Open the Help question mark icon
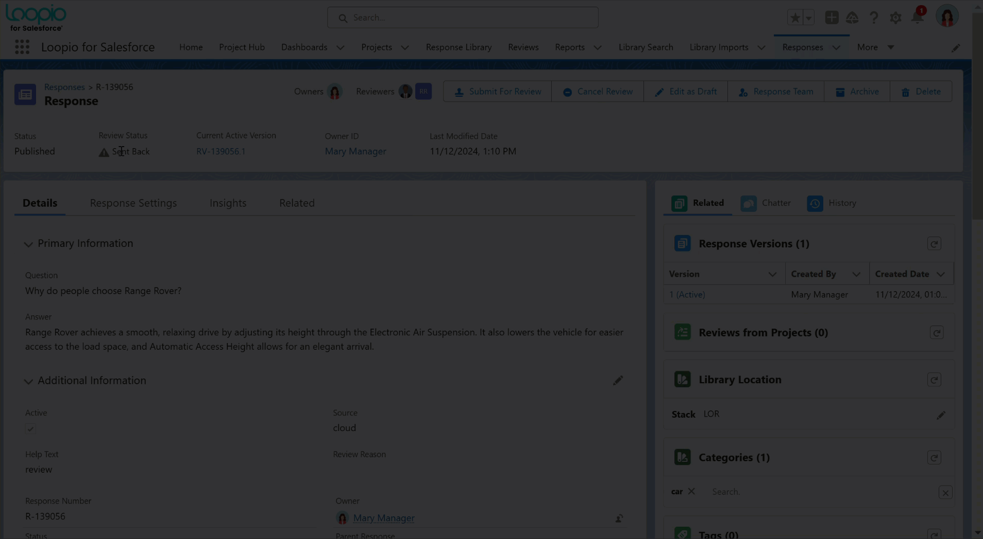 [874, 17]
